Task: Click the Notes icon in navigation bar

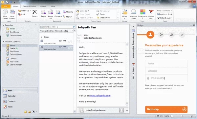Action: tap(26, 112)
